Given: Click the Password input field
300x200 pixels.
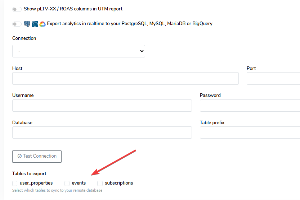Looking at the screenshot, I should pos(250,106).
